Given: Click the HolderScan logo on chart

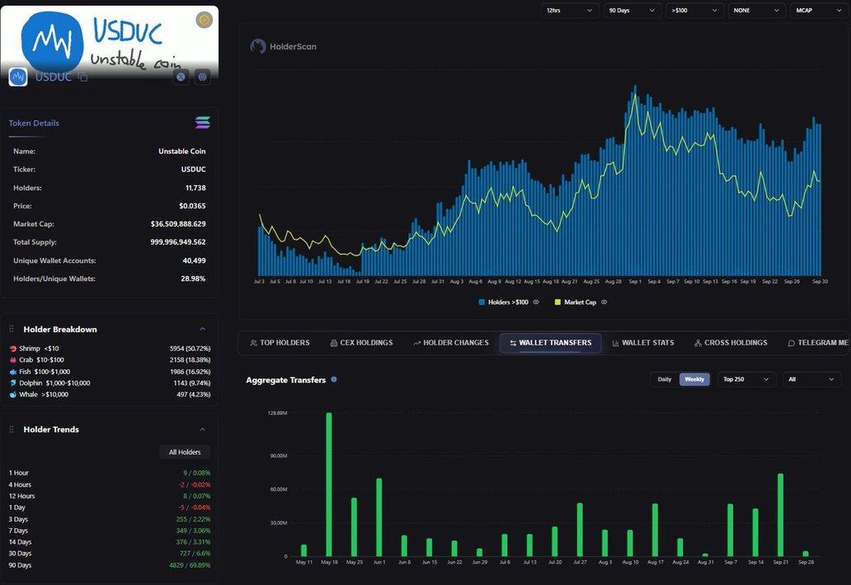Looking at the screenshot, I should pos(259,47).
